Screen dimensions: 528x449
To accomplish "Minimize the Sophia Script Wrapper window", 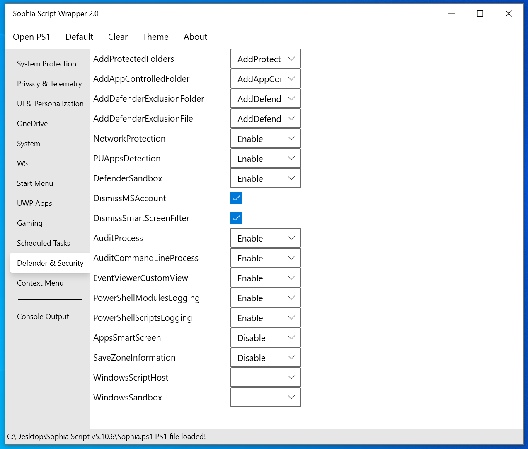I will 452,14.
